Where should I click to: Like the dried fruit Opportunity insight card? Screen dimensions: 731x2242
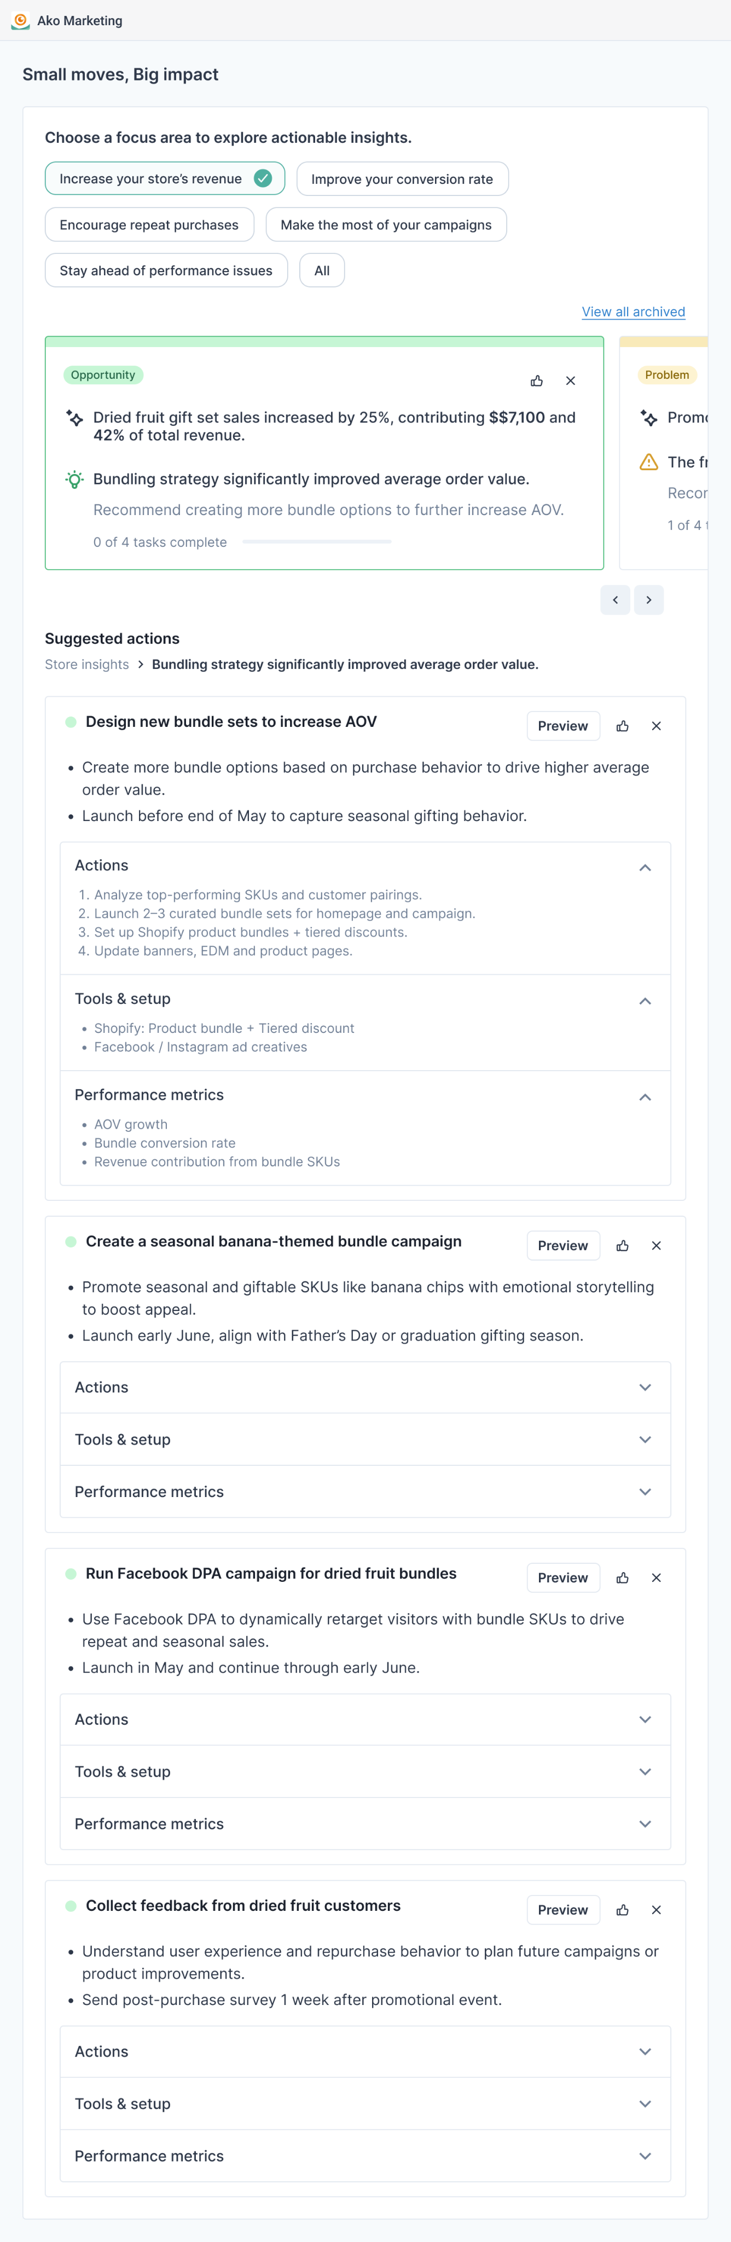(x=537, y=381)
